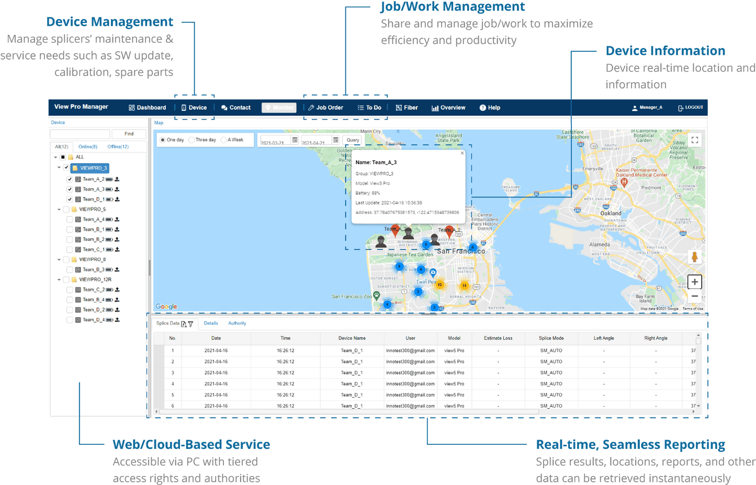
Task: Click the Splice Data filter funnel icon
Action: tap(191, 324)
